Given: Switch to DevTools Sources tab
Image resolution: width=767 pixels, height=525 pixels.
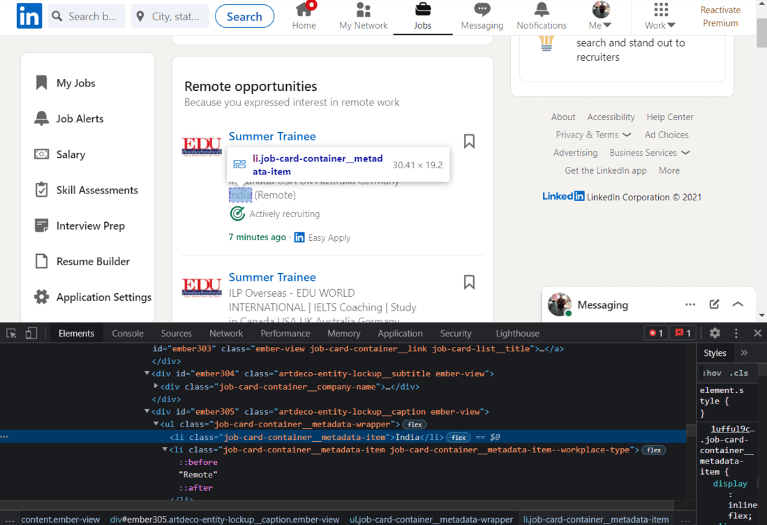Looking at the screenshot, I should (x=176, y=333).
